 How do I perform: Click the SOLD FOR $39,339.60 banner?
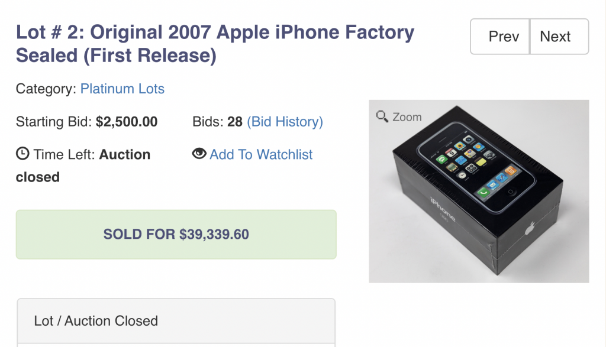coord(176,235)
